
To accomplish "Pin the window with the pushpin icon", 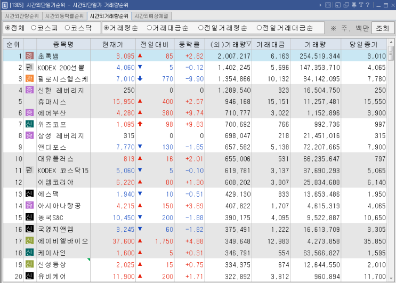I will tap(354, 5).
